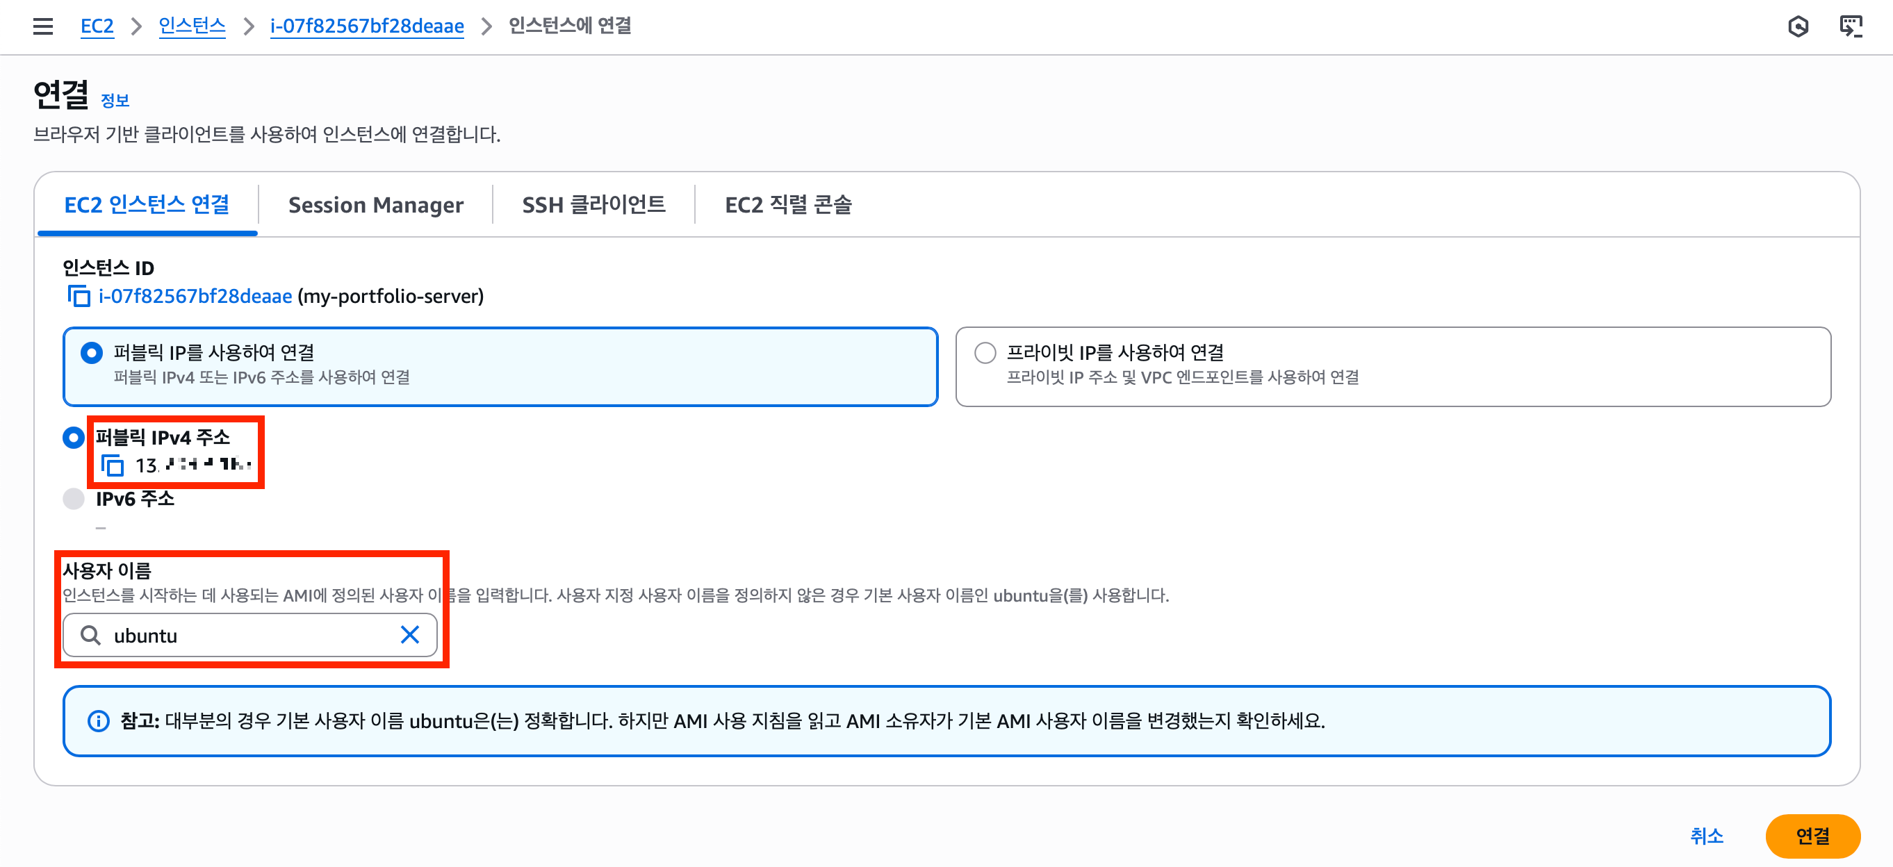This screenshot has height=867, width=1893.
Task: Click the orange 연결 button
Action: click(x=1812, y=836)
